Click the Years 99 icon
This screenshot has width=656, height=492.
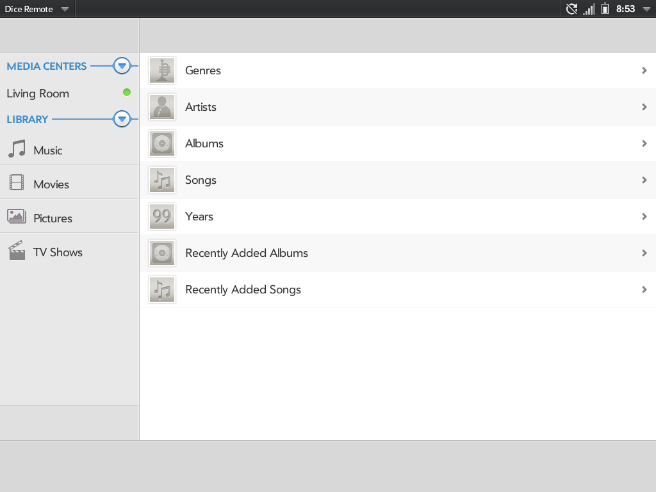point(162,217)
